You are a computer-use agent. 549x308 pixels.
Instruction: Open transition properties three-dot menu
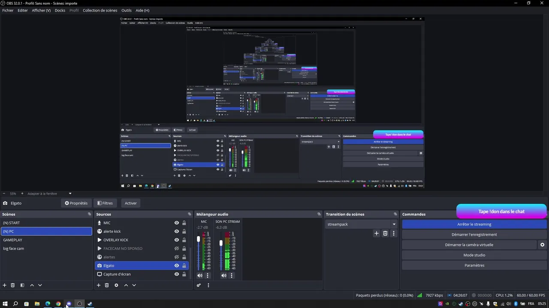(x=394, y=233)
